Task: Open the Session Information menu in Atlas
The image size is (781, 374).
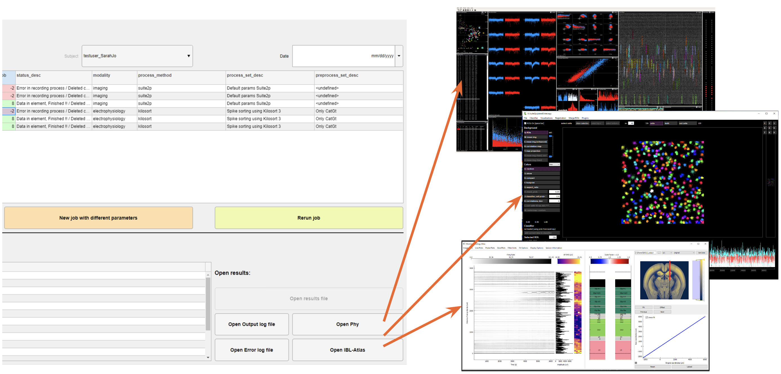Action: coord(554,248)
